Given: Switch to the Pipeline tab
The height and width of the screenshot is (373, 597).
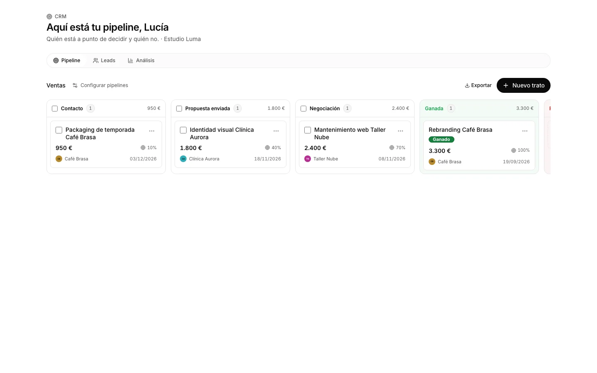Looking at the screenshot, I should (x=67, y=61).
